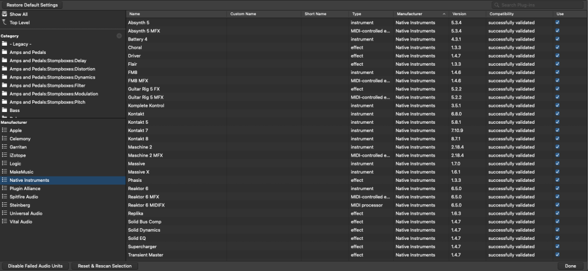Image resolution: width=588 pixels, height=271 pixels.
Task: Disable Use for Transient Master
Action: click(557, 255)
